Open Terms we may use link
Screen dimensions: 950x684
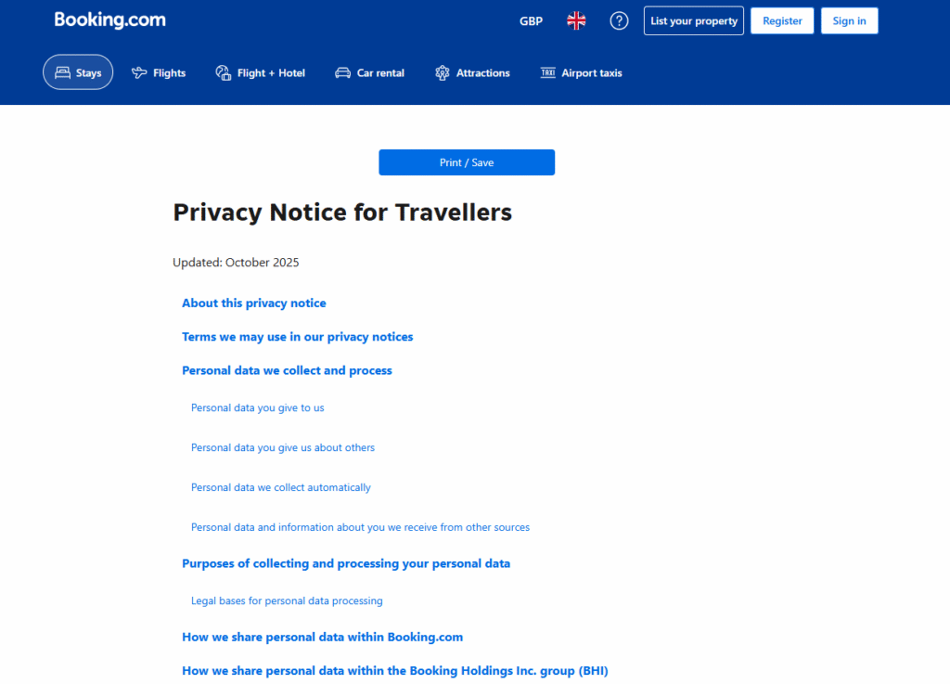297,337
